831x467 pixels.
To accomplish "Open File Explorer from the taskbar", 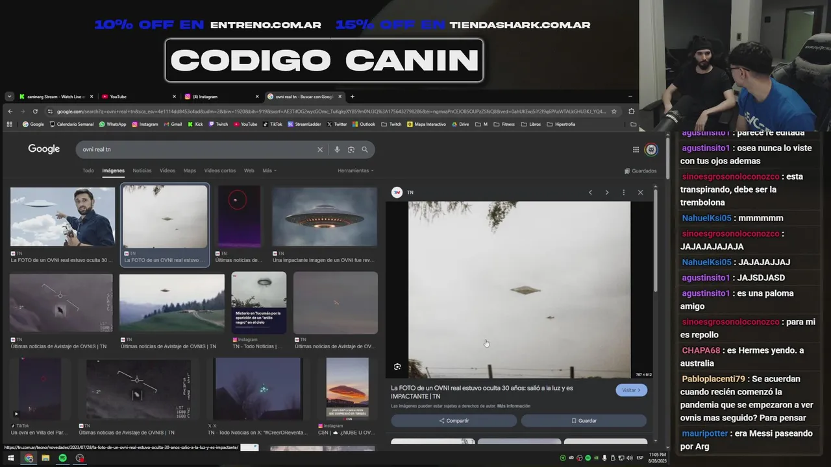I will tap(45, 458).
